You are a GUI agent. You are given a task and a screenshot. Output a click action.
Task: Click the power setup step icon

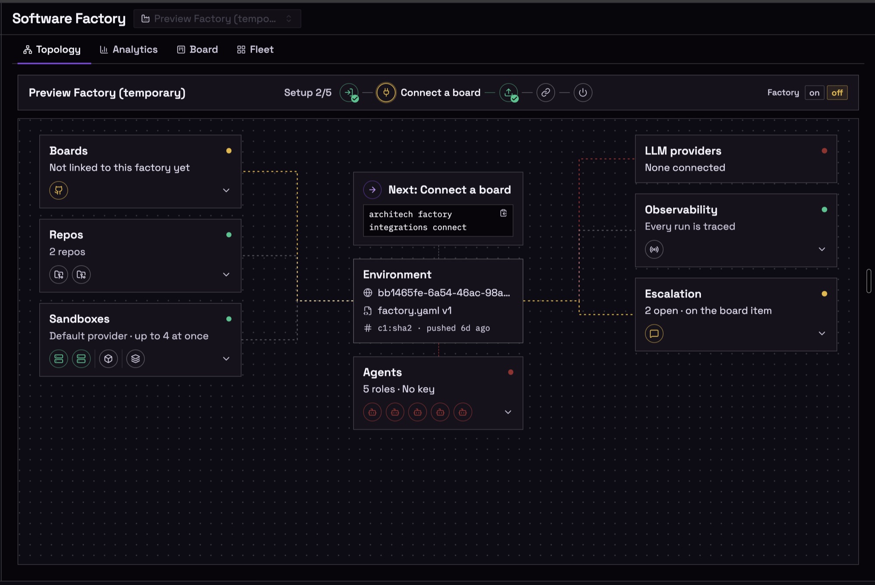[583, 93]
